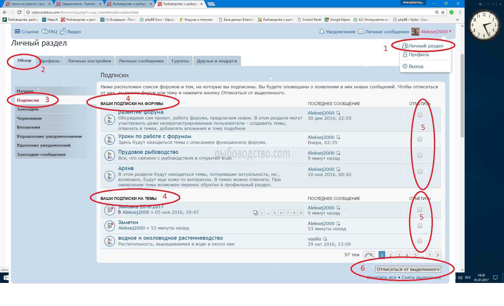This screenshot has height=306, width=504.
Task: Bookmark page with the star icon
Action: 443,12
